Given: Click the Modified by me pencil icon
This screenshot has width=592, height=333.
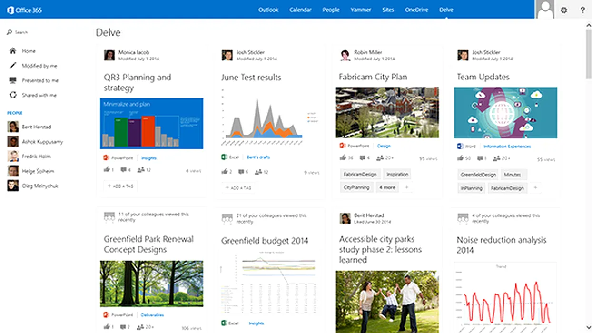Looking at the screenshot, I should click(13, 66).
